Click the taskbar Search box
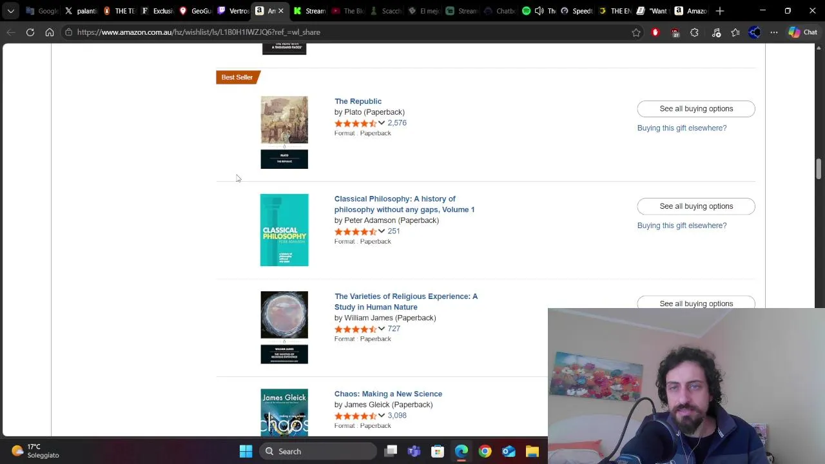Viewport: 825px width, 464px height. tap(318, 451)
